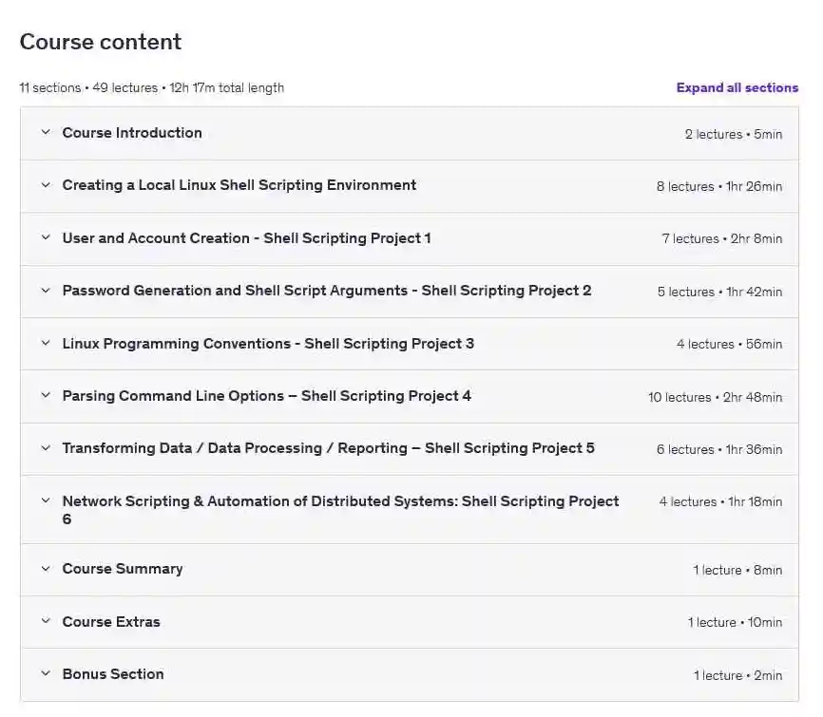Click the Course content heading
This screenshot has width=823, height=717.
tap(100, 42)
